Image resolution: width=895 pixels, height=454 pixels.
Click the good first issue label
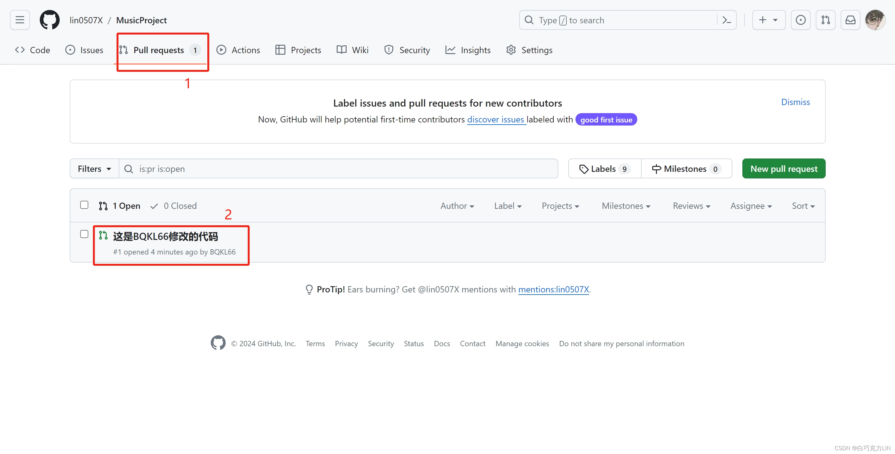(x=606, y=120)
